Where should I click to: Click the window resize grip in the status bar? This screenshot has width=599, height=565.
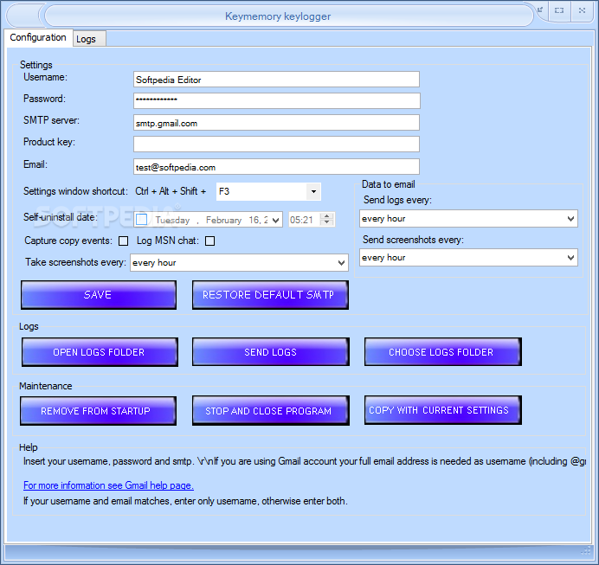tap(586, 550)
